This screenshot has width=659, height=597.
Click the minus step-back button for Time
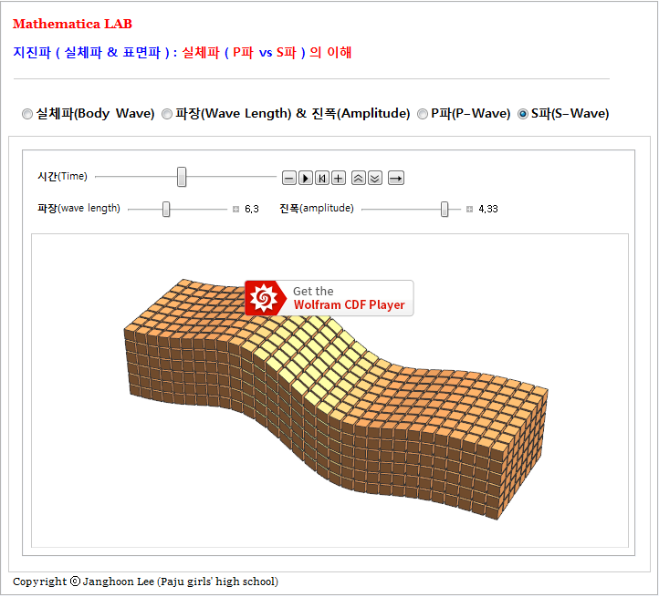point(289,178)
